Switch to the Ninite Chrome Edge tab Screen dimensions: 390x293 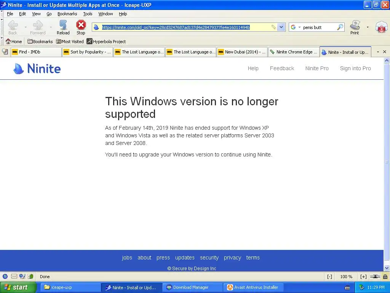click(294, 52)
